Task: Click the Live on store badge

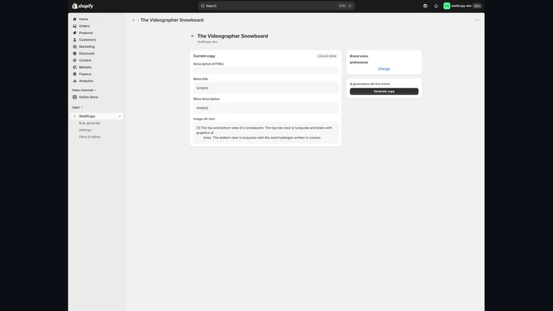Action: (x=327, y=56)
